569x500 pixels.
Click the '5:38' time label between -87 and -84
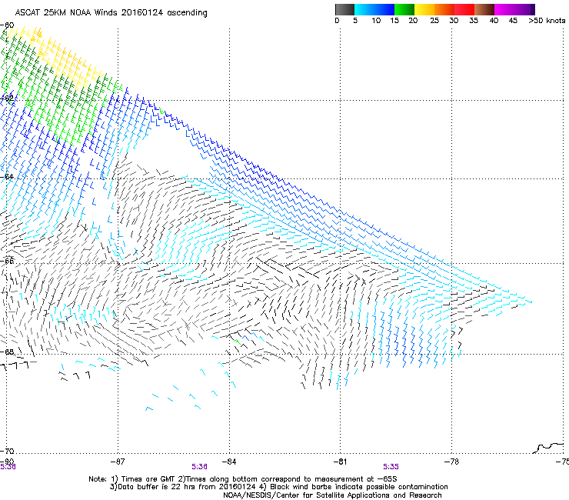[200, 467]
